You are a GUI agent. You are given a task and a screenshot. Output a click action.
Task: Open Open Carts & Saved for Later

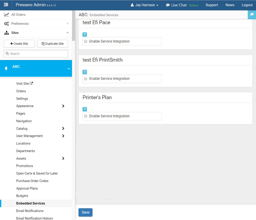tap(37, 173)
